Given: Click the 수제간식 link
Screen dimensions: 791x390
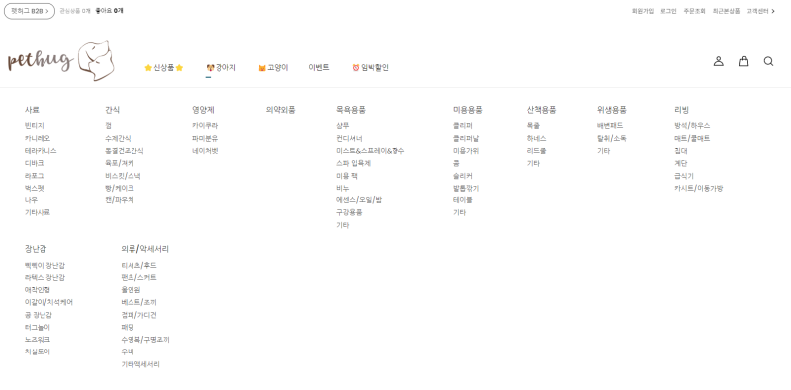Looking at the screenshot, I should click(118, 138).
